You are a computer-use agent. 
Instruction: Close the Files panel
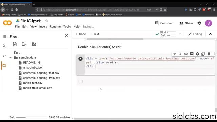[x=67, y=35]
